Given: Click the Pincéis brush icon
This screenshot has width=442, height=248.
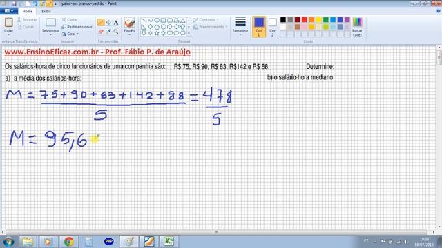Looking at the screenshot, I should tap(130, 23).
